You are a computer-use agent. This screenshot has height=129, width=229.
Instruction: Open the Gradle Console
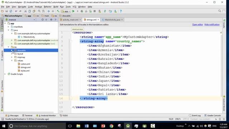click(212, 115)
